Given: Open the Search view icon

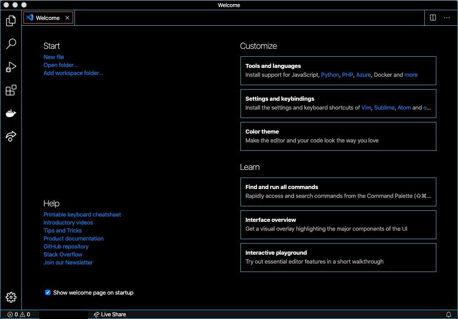Looking at the screenshot, I should (x=11, y=43).
